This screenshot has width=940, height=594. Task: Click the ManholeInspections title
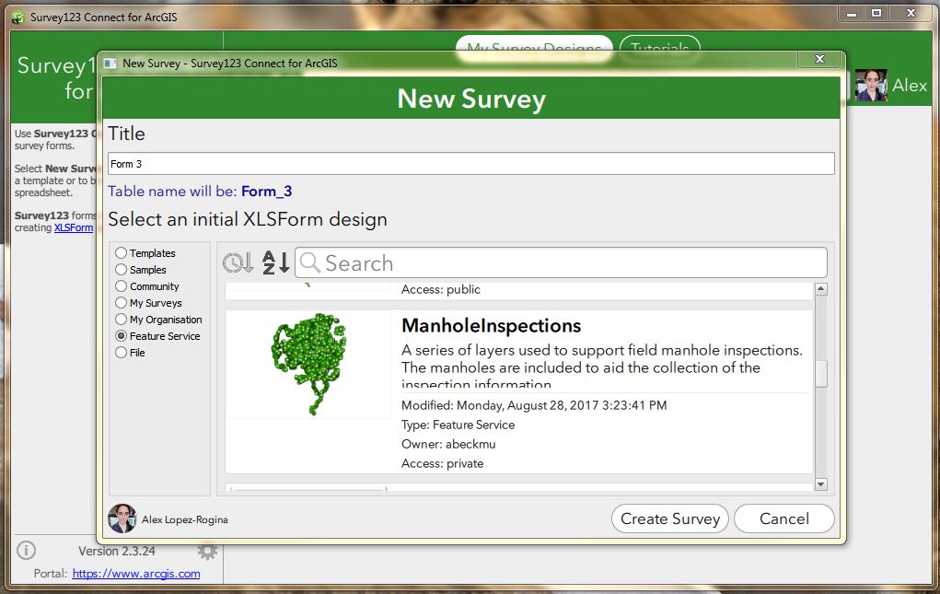tap(491, 325)
